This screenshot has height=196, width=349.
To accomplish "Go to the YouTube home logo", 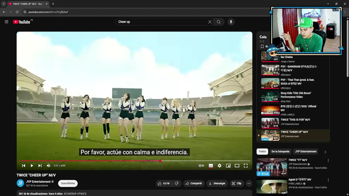I will coord(22,22).
